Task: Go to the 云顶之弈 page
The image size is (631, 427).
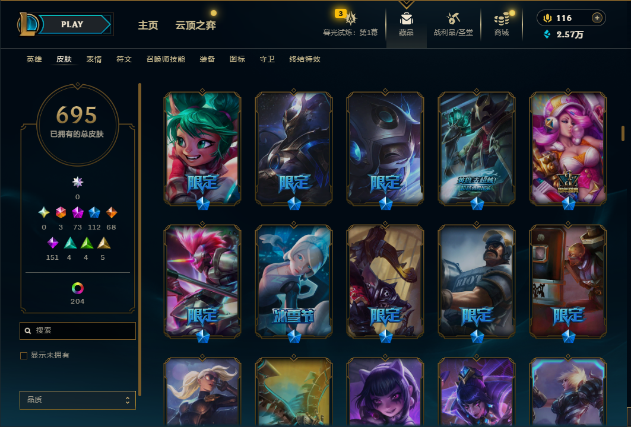Action: 195,26
